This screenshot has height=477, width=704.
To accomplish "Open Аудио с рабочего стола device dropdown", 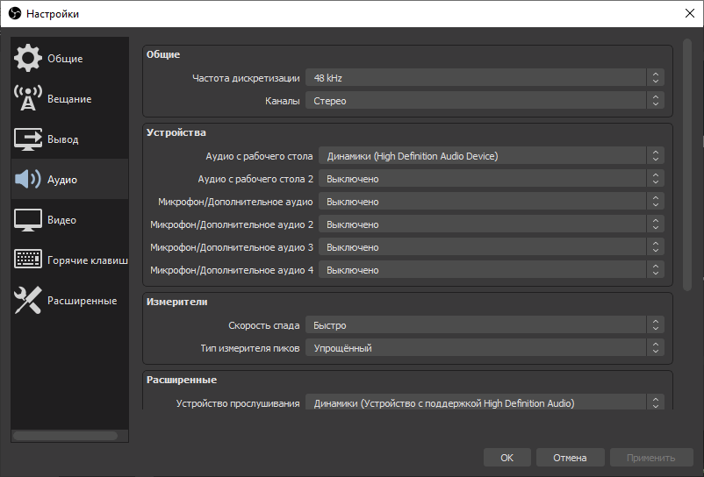I will tap(491, 156).
